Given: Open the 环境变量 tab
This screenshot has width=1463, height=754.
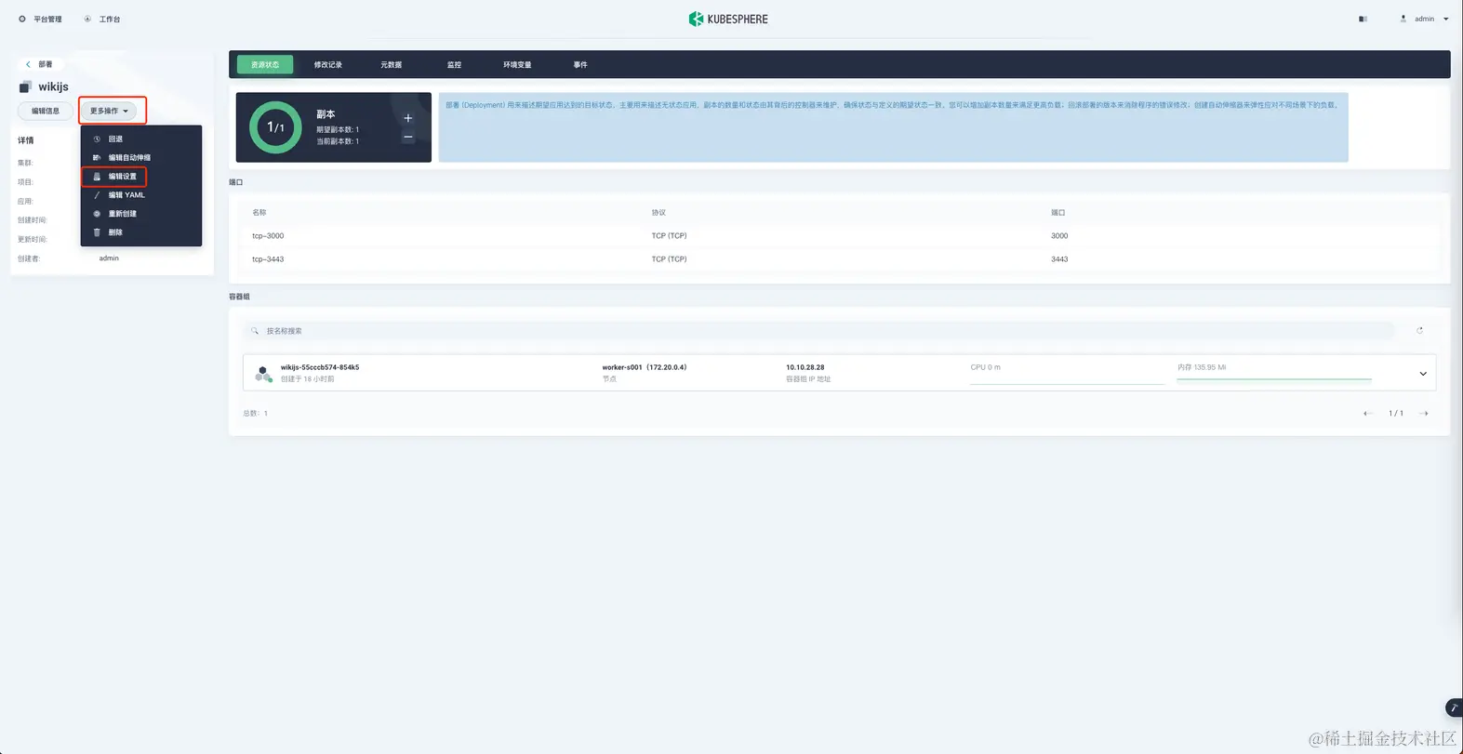Looking at the screenshot, I should click(x=517, y=64).
